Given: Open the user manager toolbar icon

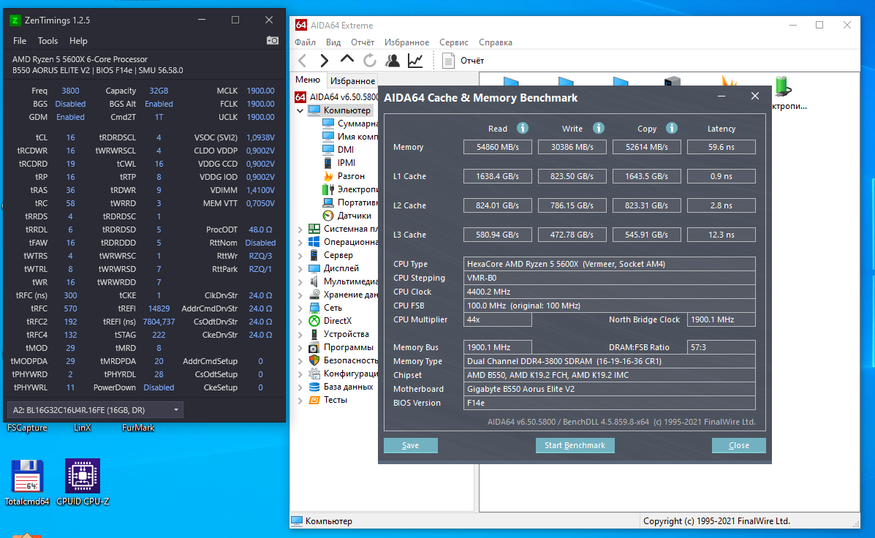Looking at the screenshot, I should pos(393,60).
